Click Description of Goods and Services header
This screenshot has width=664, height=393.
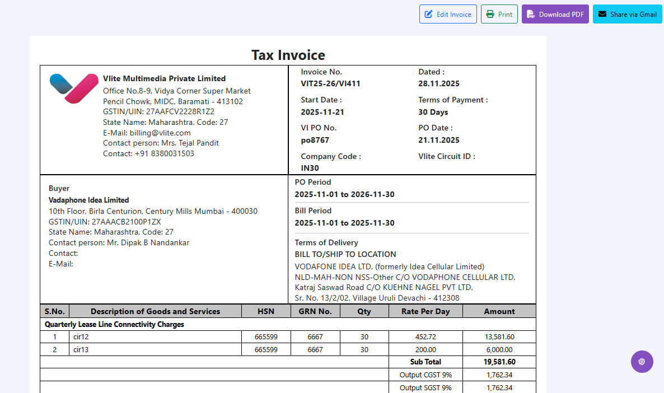(x=156, y=311)
